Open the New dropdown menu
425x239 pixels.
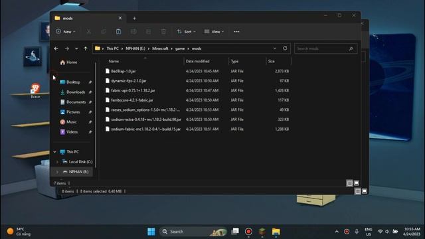66,32
